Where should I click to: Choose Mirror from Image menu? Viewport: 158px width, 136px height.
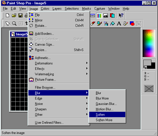point(59,20)
